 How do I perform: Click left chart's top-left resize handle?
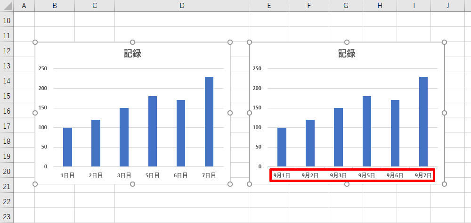click(x=35, y=42)
